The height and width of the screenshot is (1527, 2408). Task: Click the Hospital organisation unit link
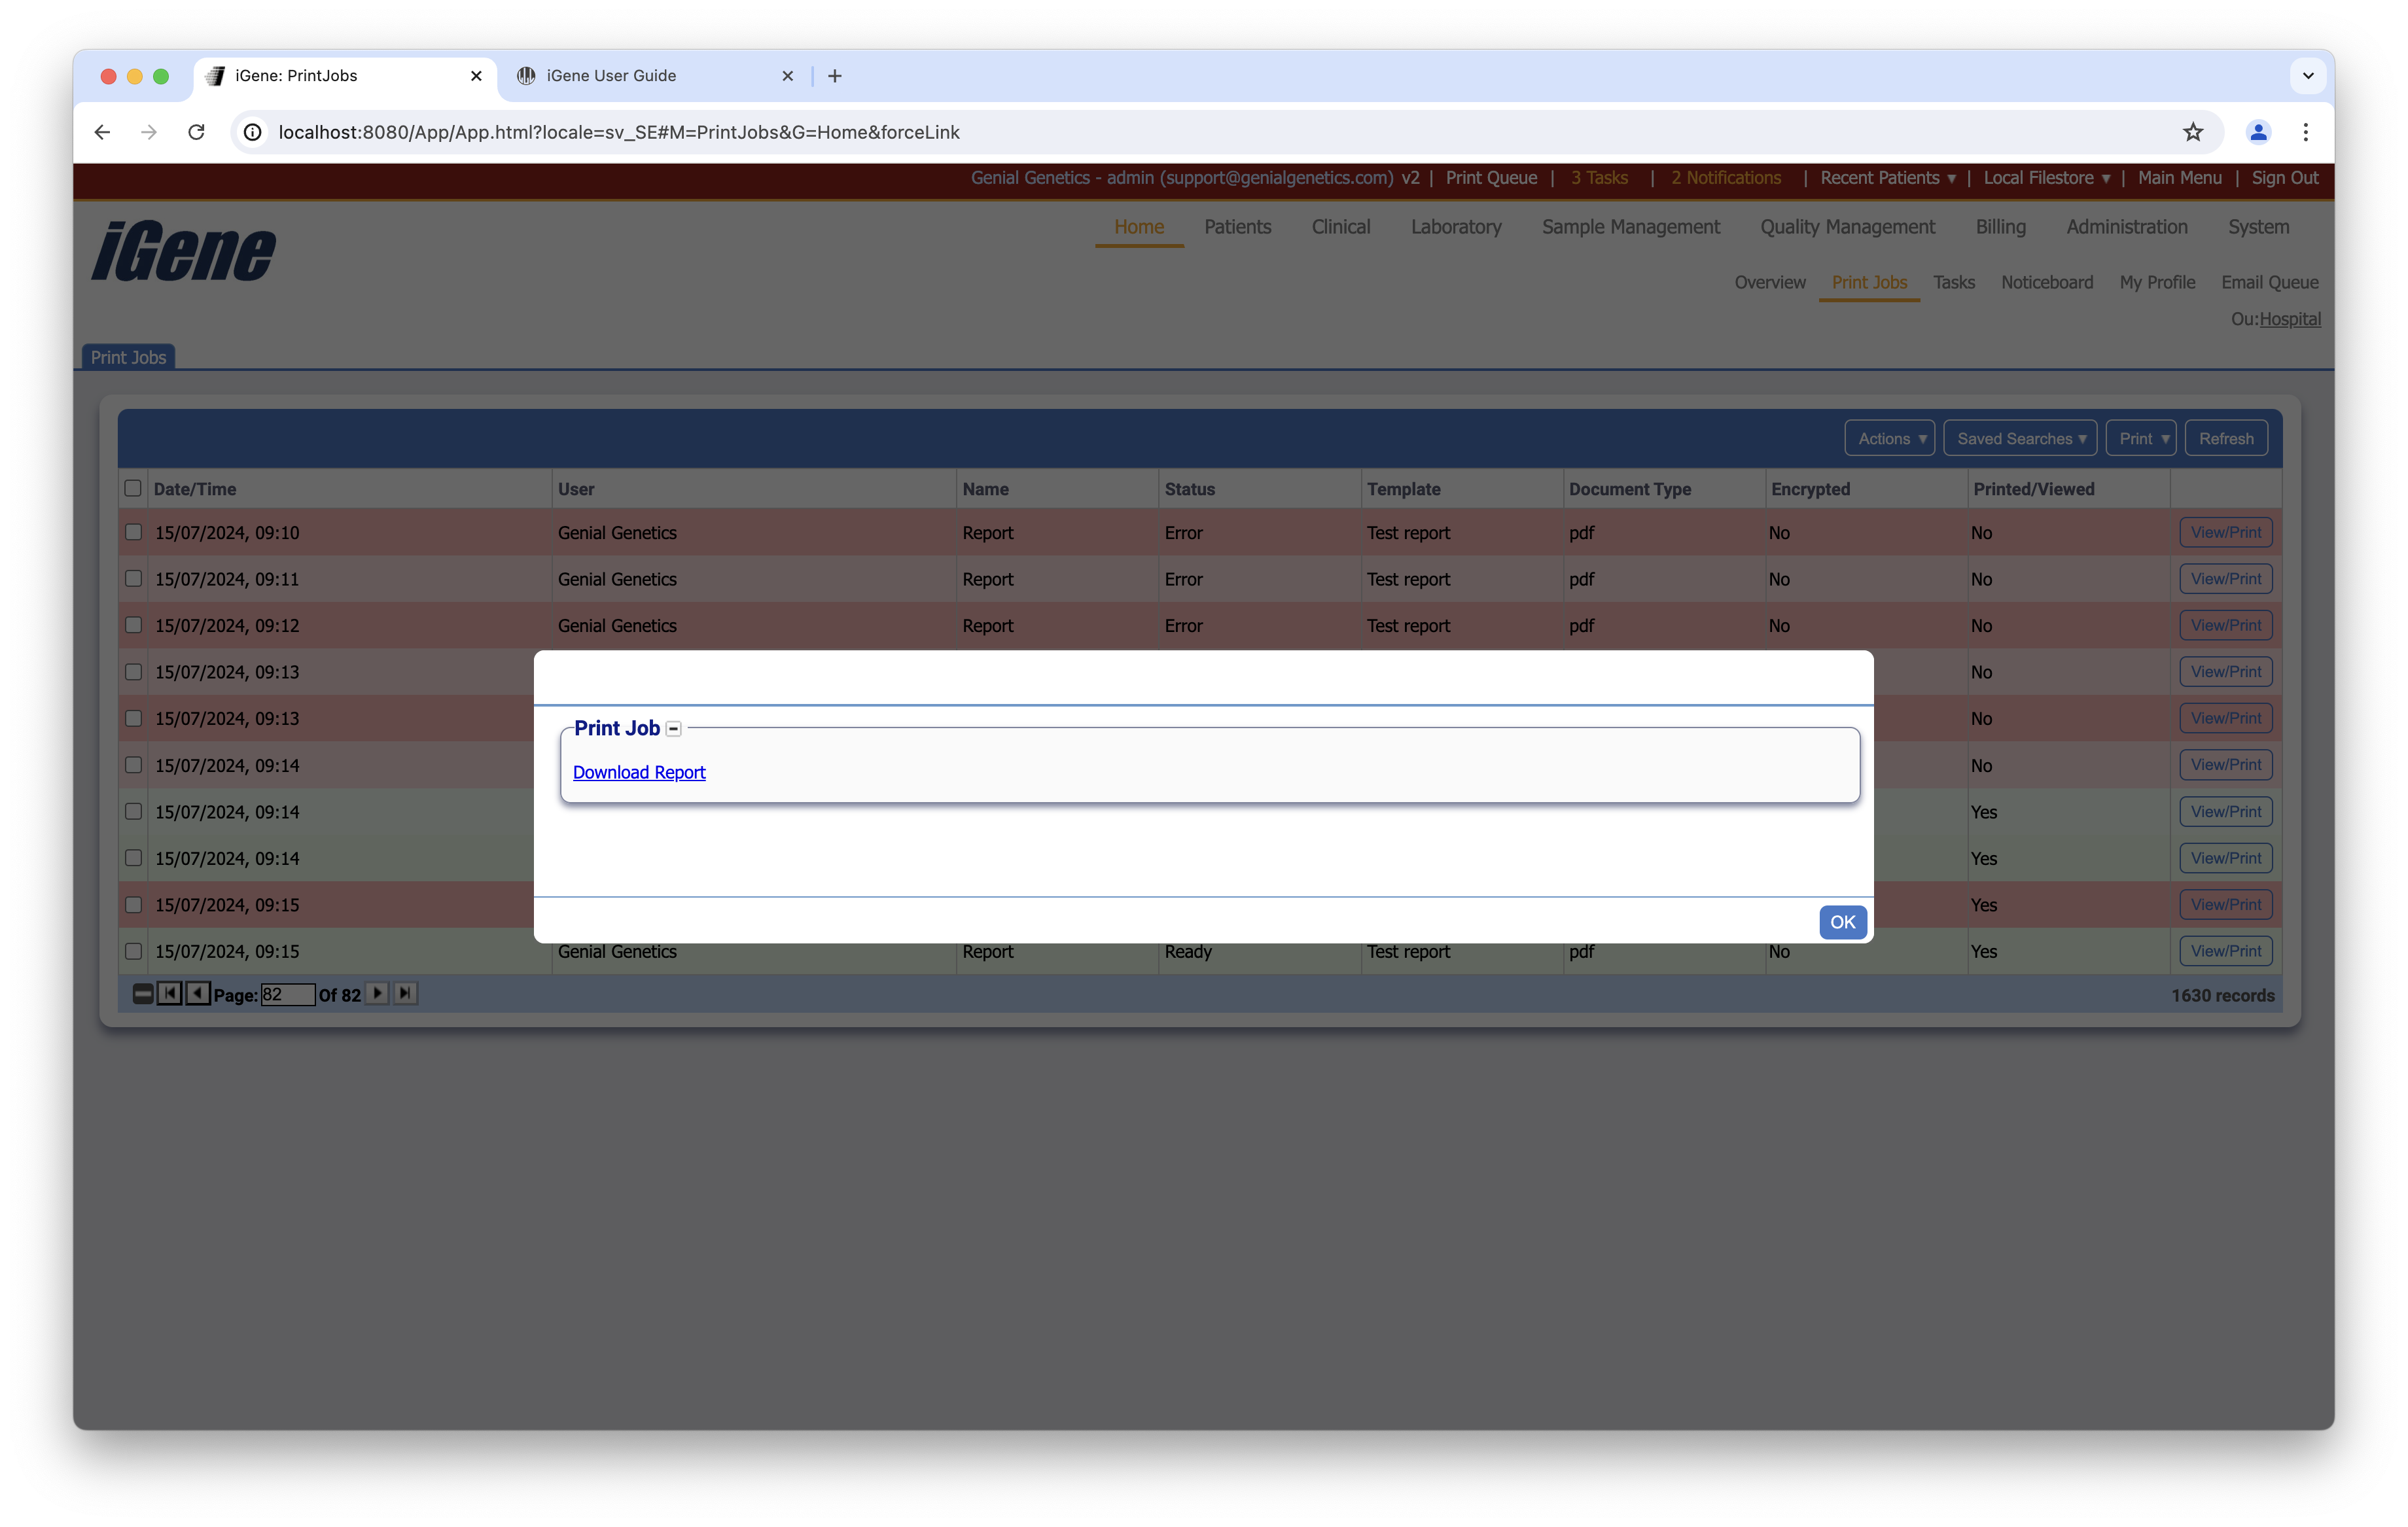click(2290, 319)
